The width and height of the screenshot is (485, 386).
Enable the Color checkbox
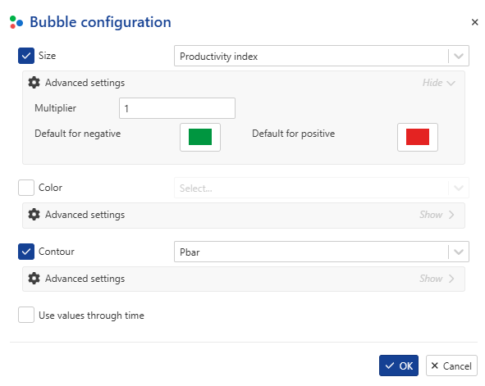(x=26, y=188)
